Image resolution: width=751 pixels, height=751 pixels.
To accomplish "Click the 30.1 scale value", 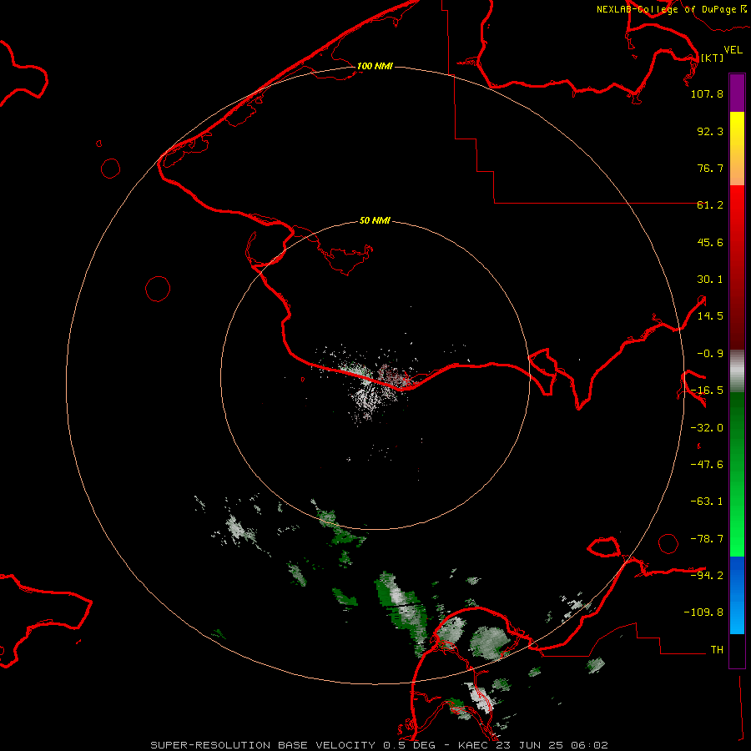I will (x=710, y=280).
